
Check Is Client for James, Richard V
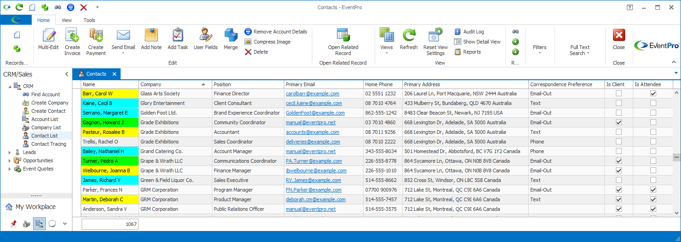tap(619, 180)
